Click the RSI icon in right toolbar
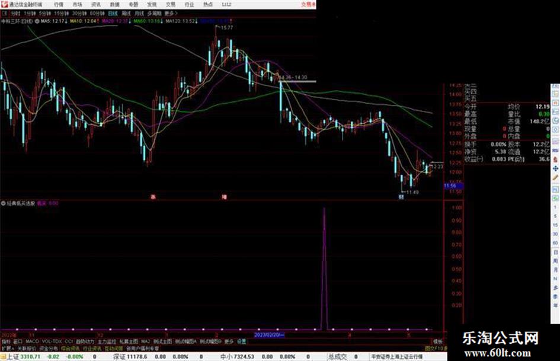Image resolution: width=560 pixels, height=361 pixels. pos(555,151)
